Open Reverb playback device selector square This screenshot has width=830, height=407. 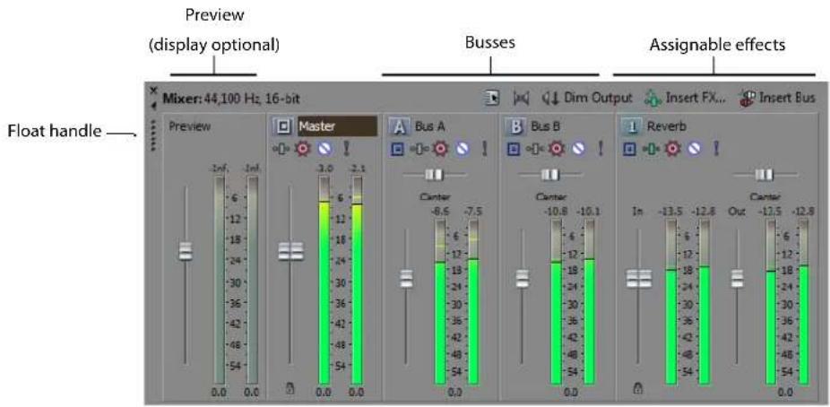coord(629,149)
